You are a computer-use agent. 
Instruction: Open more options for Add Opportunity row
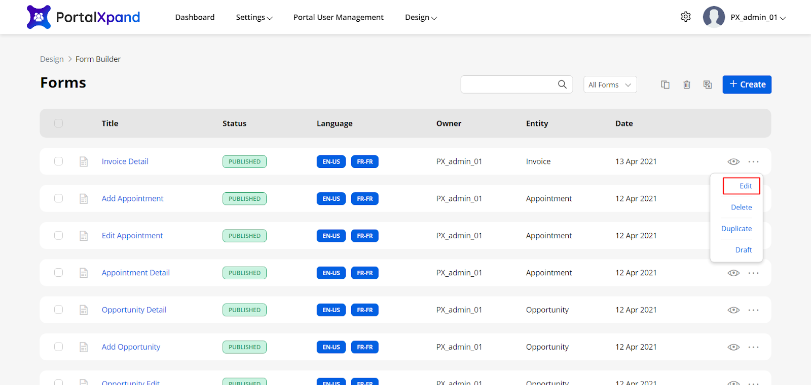[x=753, y=347]
